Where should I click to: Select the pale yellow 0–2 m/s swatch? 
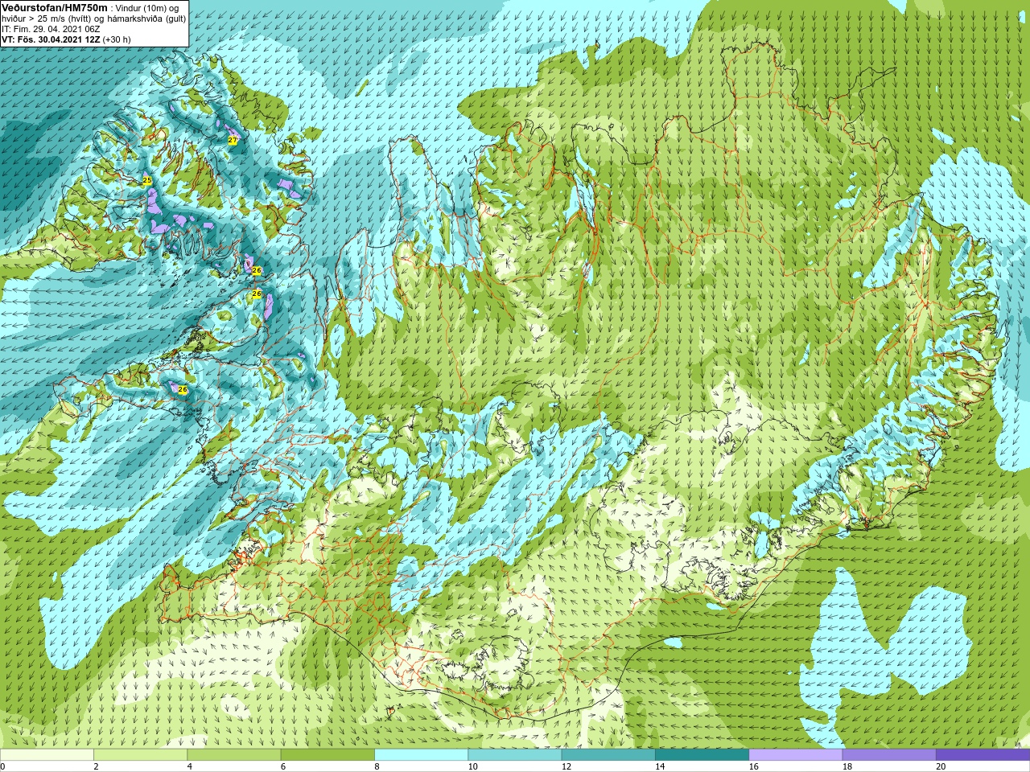pos(47,755)
